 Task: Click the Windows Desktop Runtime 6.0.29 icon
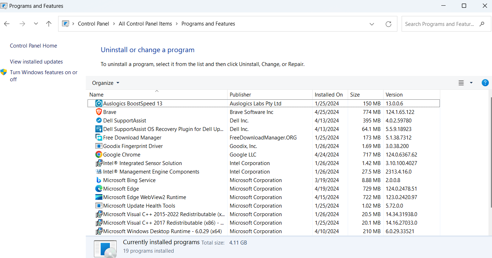(x=99, y=231)
